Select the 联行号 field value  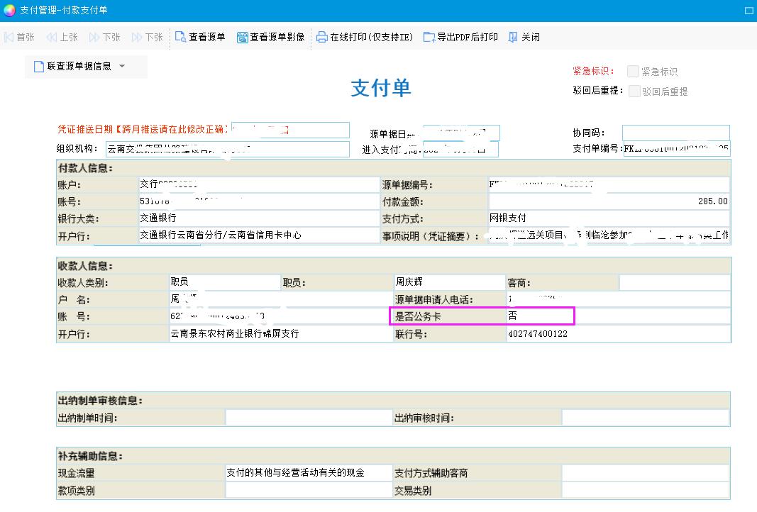tap(617, 334)
